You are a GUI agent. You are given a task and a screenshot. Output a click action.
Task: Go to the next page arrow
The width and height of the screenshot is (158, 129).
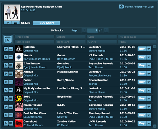(x=106, y=30)
